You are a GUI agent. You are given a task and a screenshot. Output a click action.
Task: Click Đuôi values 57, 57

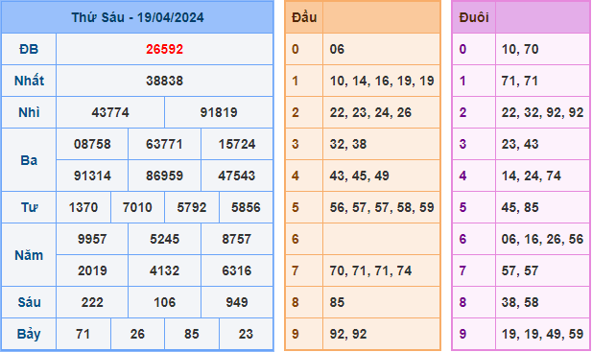520,270
